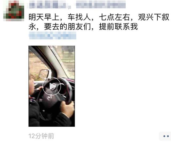171x142 pixels.
Task: Tap the first blurred nickname beside the avatar
Action: click(x=50, y=5)
